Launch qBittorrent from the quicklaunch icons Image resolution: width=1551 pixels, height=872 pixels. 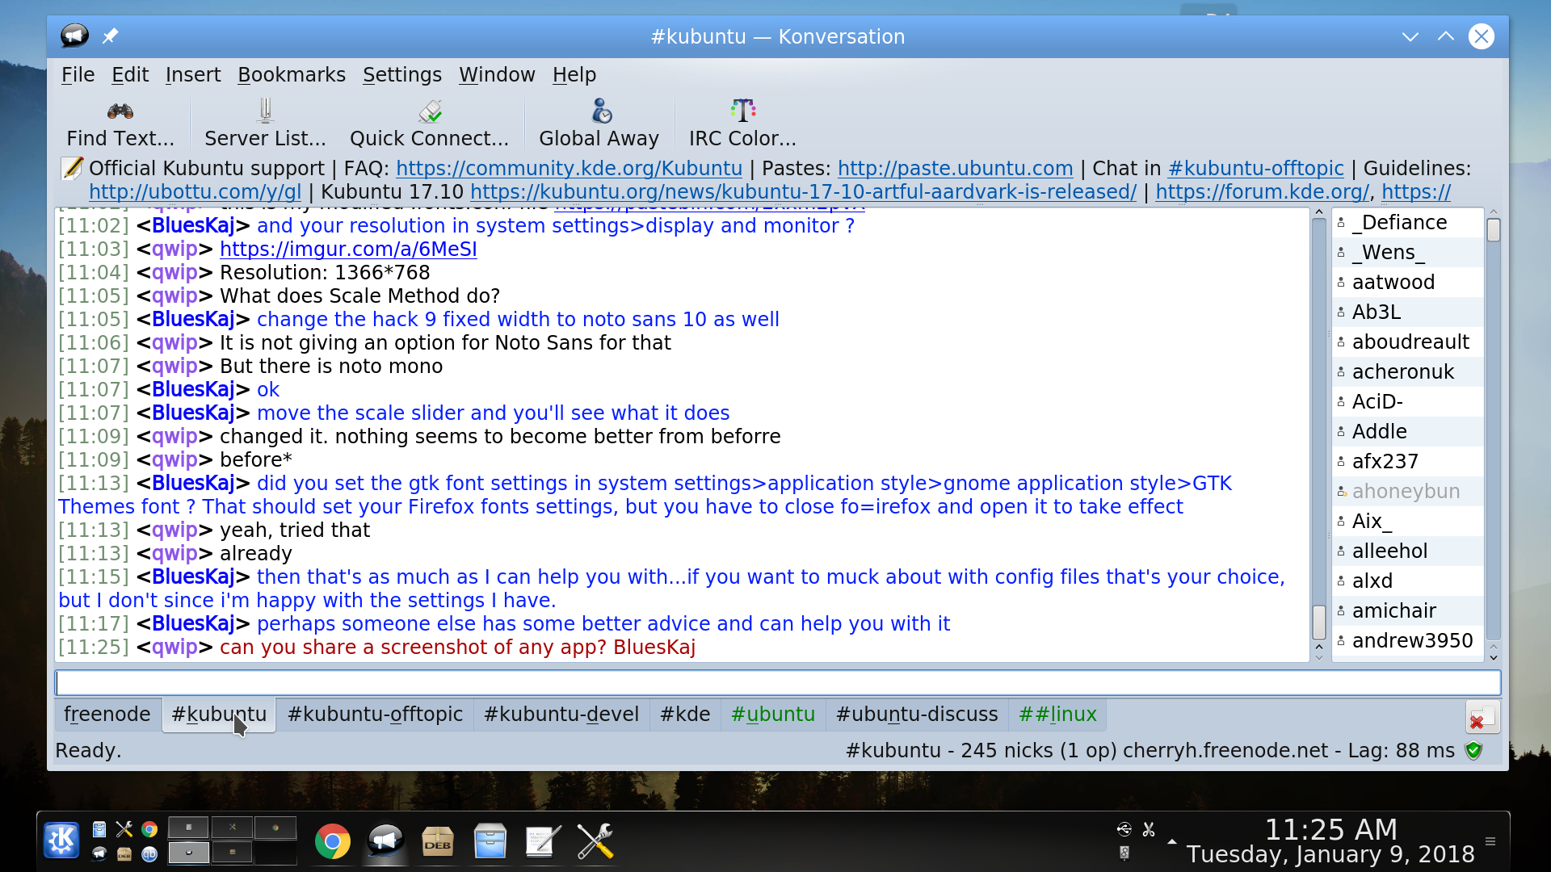[149, 853]
